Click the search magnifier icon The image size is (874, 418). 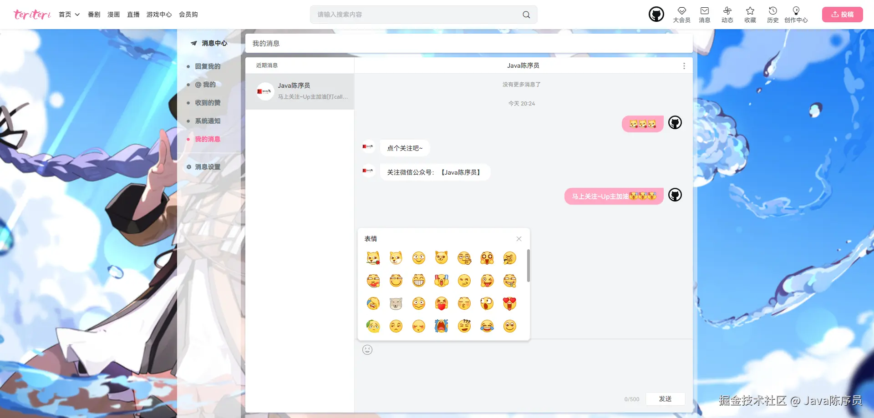(x=526, y=15)
